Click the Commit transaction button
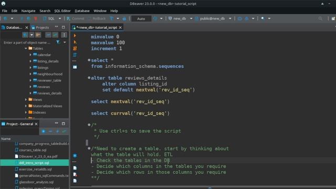The height and width of the screenshot is (189, 336). pos(76,19)
